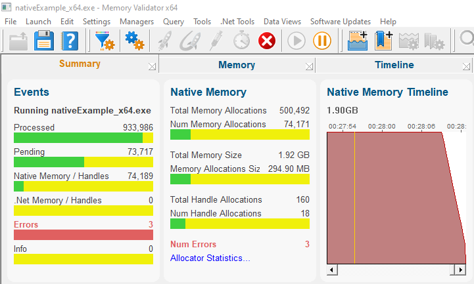
Task: Click the Errors label in Events
Action: coord(26,224)
